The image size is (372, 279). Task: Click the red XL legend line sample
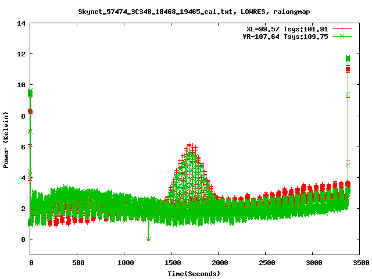[342, 29]
